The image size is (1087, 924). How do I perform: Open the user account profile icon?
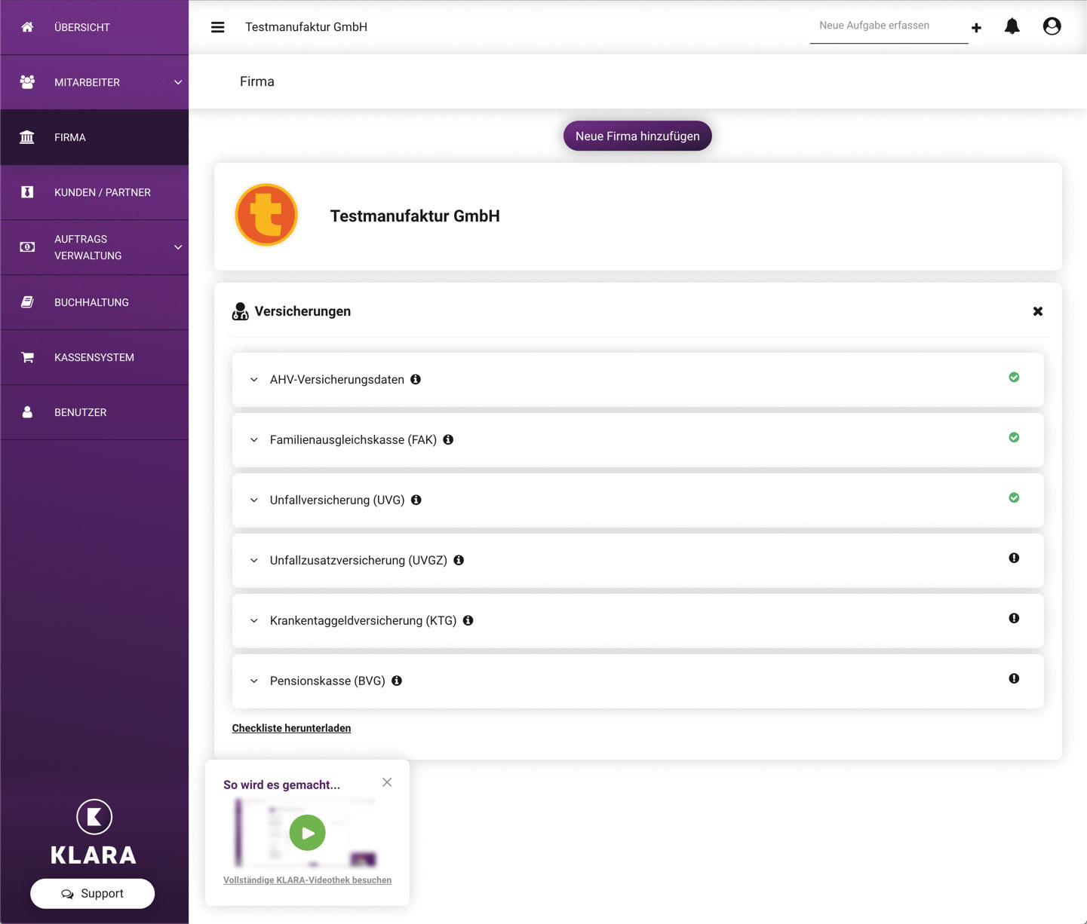(1052, 26)
